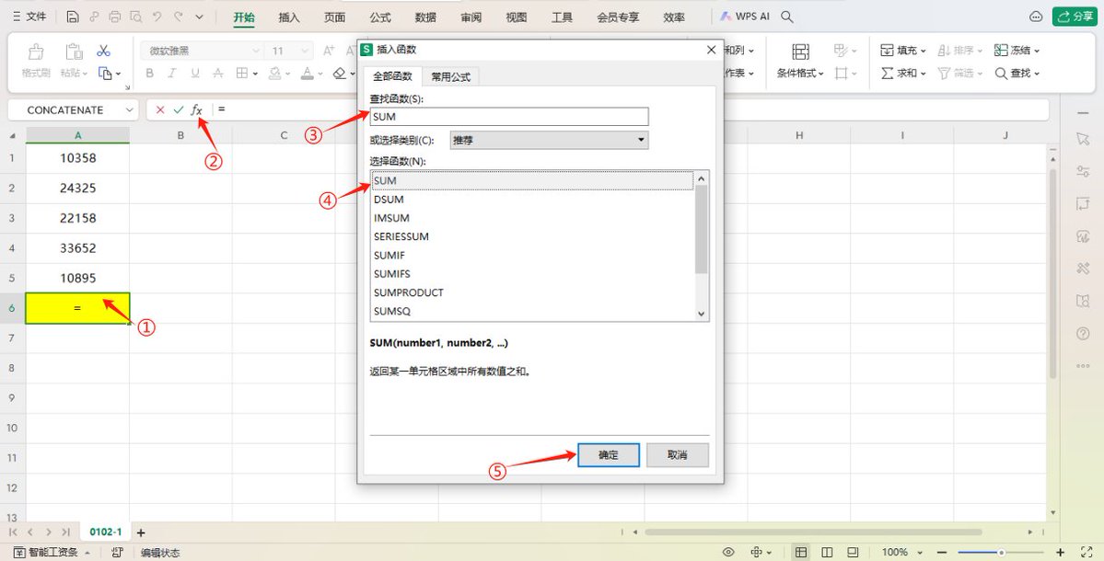Switch to the Insert (插入) ribbon tab

(289, 17)
